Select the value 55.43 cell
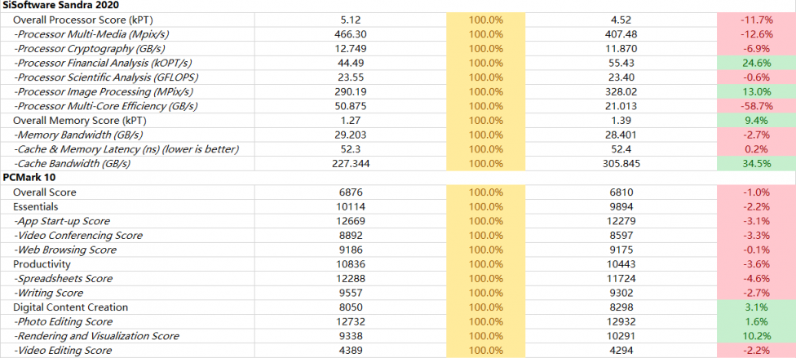 pos(621,63)
